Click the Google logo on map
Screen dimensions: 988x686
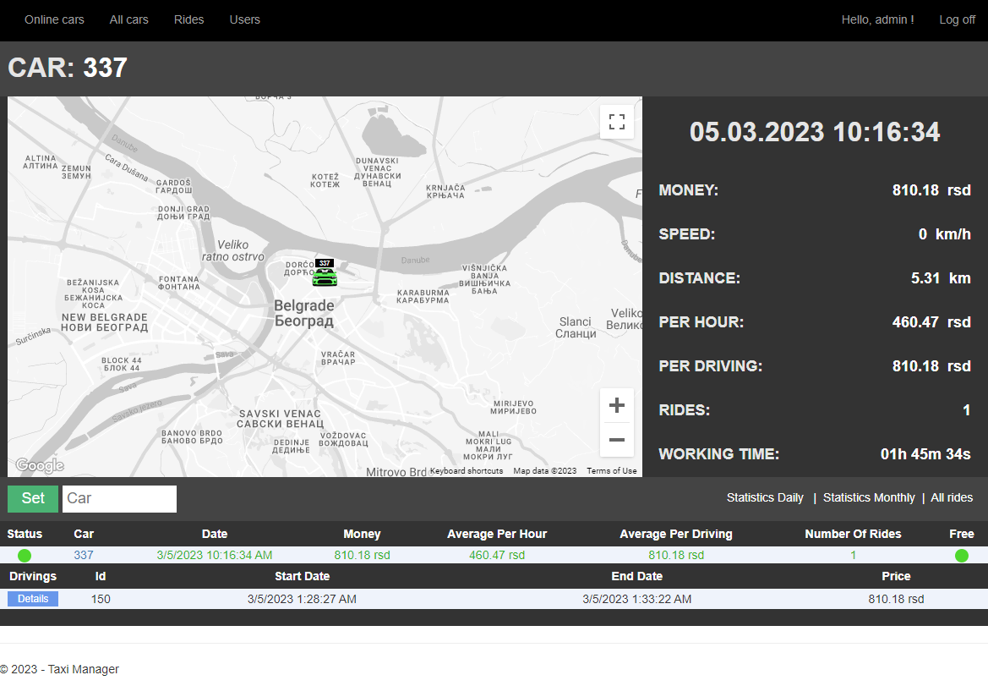(40, 465)
